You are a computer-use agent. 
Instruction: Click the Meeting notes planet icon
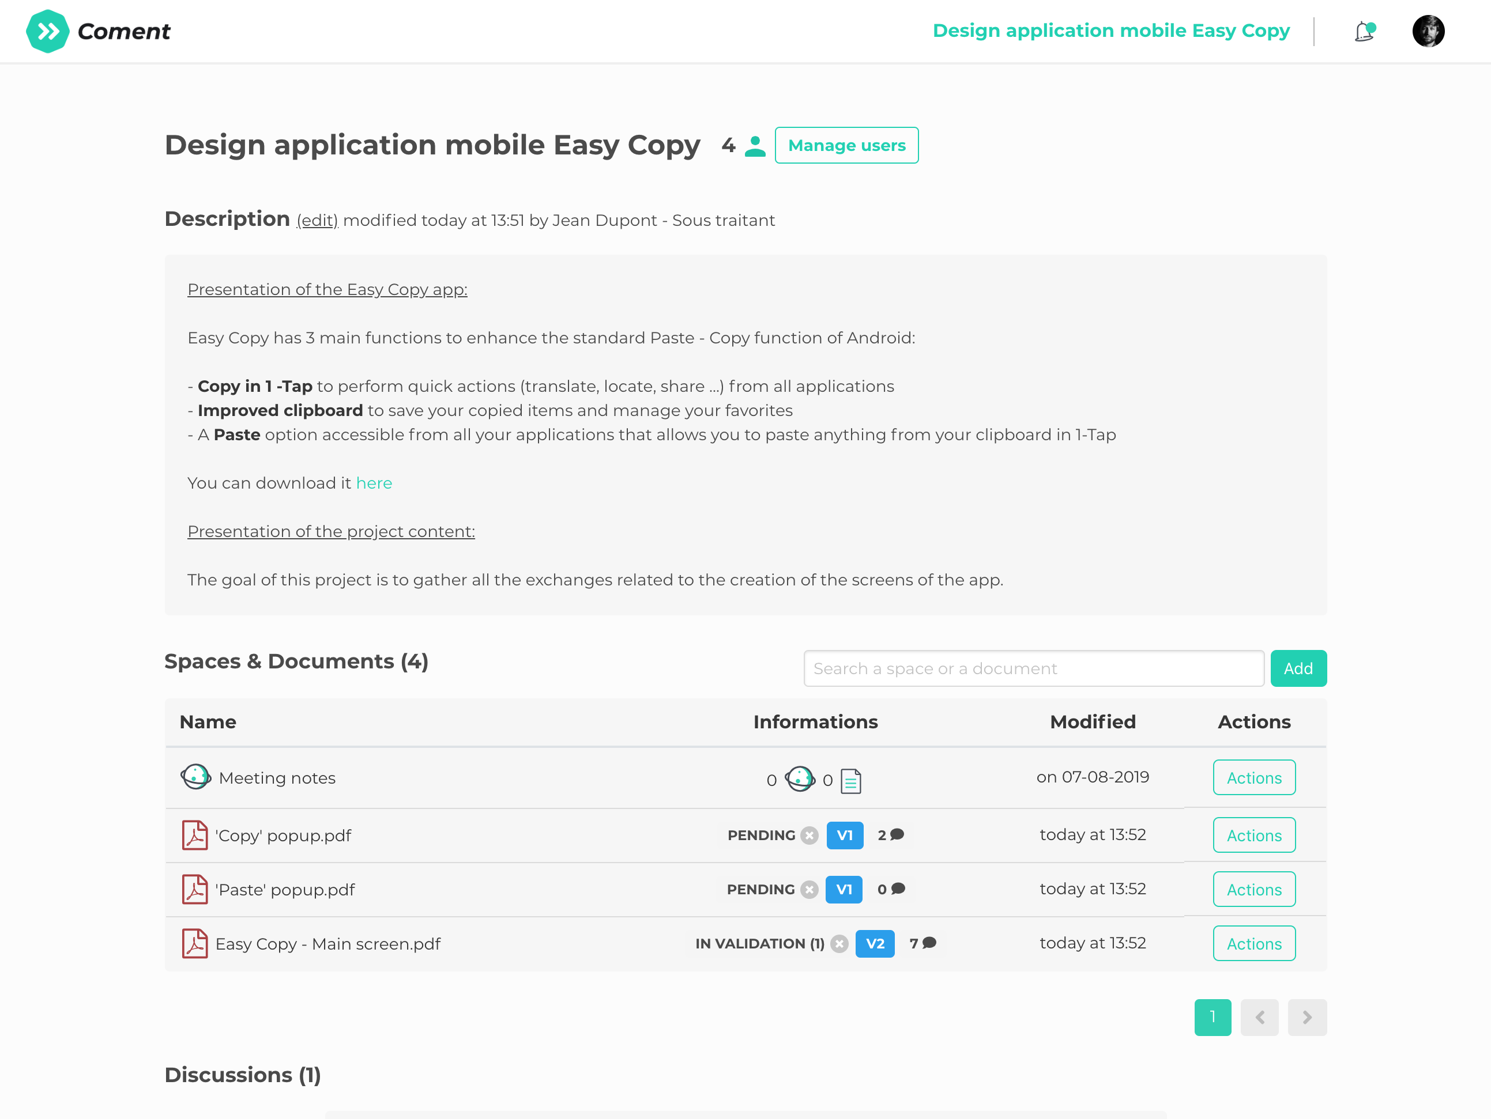[x=195, y=777]
